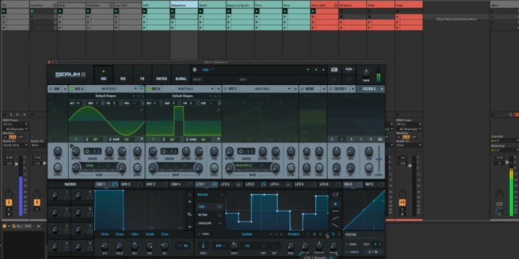The width and height of the screenshot is (519, 259).
Task: Click the OSC A waveform pencil edit icon
Action: tap(141, 109)
